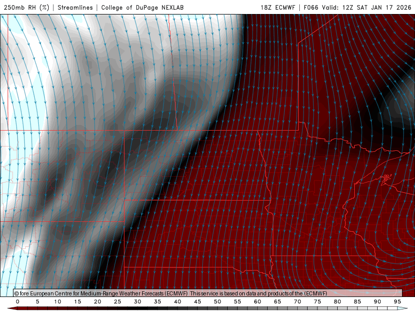Click the "25" value on the color scale
The image size is (415, 311).
pos(118,302)
